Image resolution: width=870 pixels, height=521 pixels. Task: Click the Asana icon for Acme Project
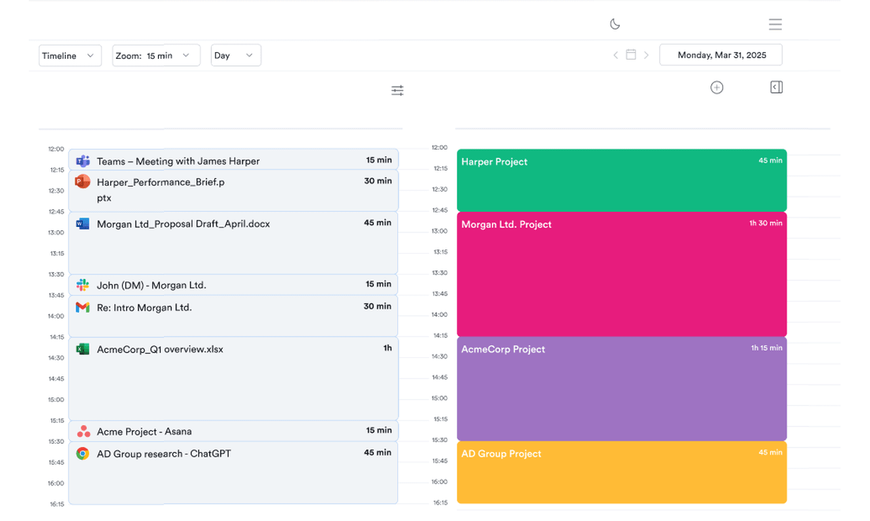tap(83, 431)
